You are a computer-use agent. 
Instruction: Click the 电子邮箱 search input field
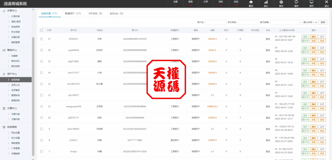click(285, 22)
